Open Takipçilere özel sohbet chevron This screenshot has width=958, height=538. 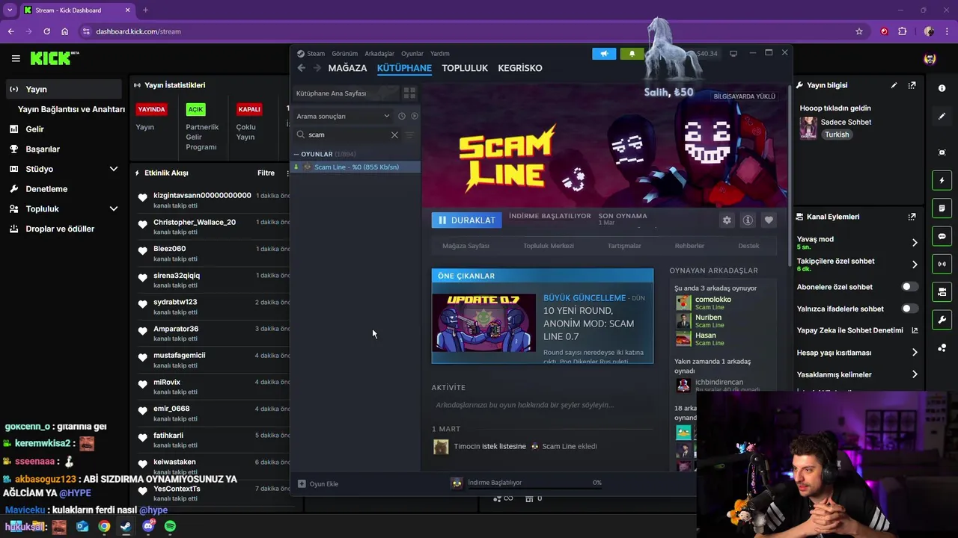(915, 265)
